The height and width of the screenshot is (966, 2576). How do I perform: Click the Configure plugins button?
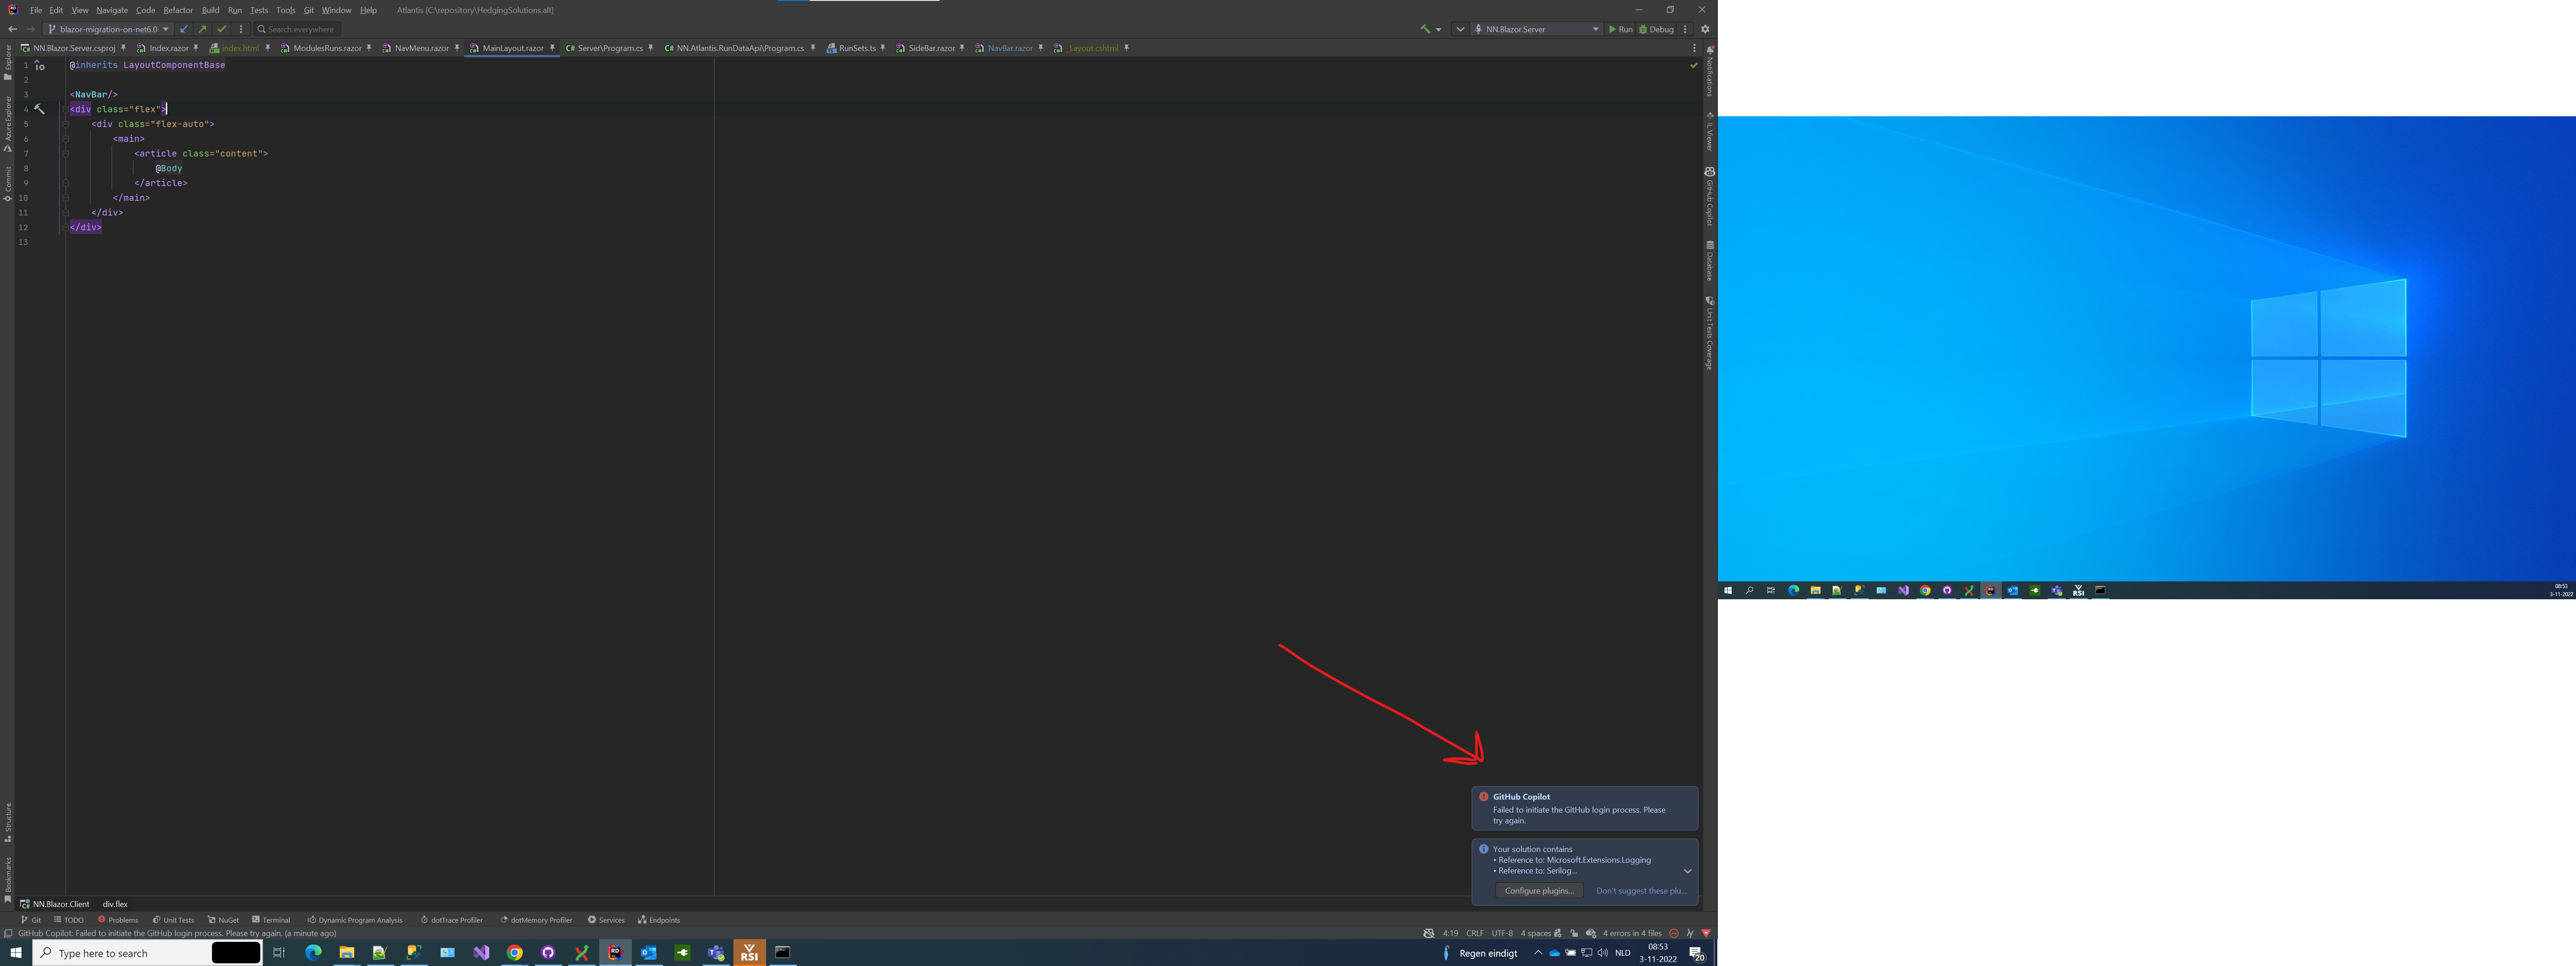1539,890
